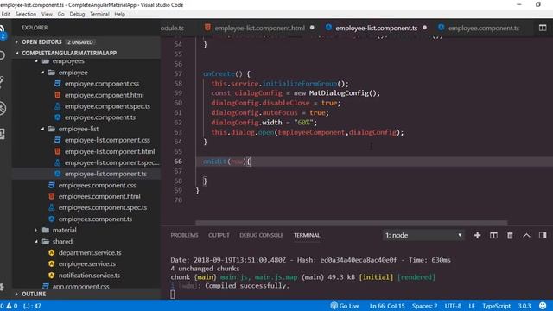This screenshot has width=553, height=311.
Task: Switch to employee.component.ts tab
Action: pos(484,28)
